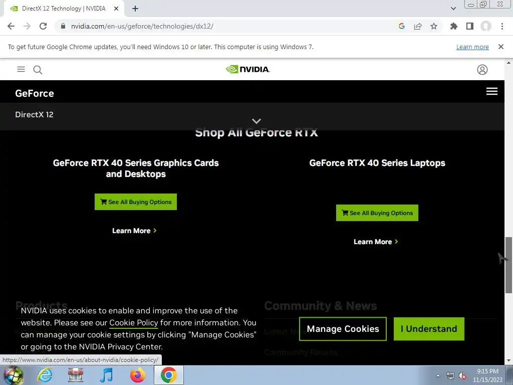Image resolution: width=513 pixels, height=385 pixels.
Task: Bookmark this page with the star icon
Action: point(434,26)
